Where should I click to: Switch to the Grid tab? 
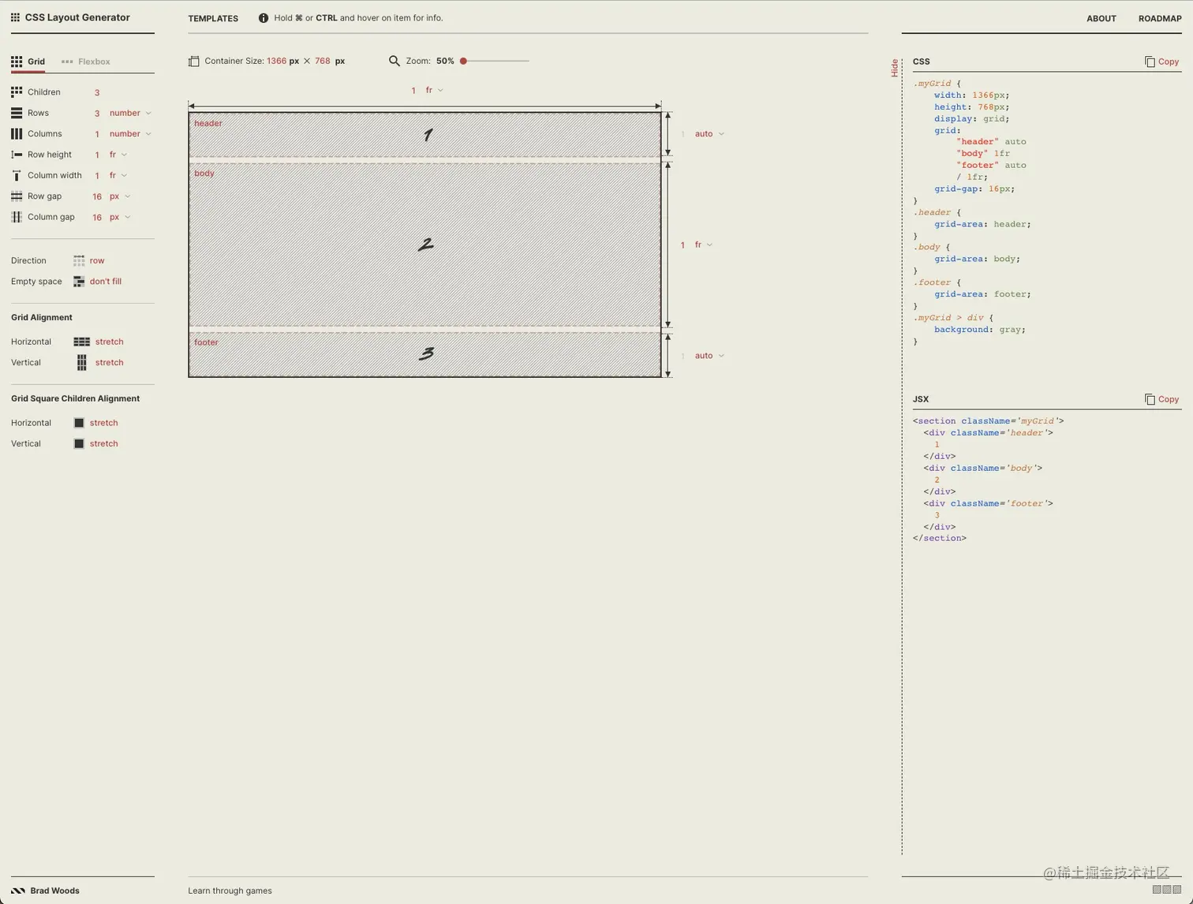tap(28, 62)
